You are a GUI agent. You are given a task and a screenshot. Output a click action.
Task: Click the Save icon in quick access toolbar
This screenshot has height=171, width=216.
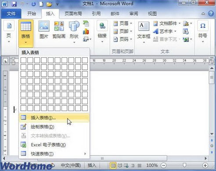[x=14, y=4]
